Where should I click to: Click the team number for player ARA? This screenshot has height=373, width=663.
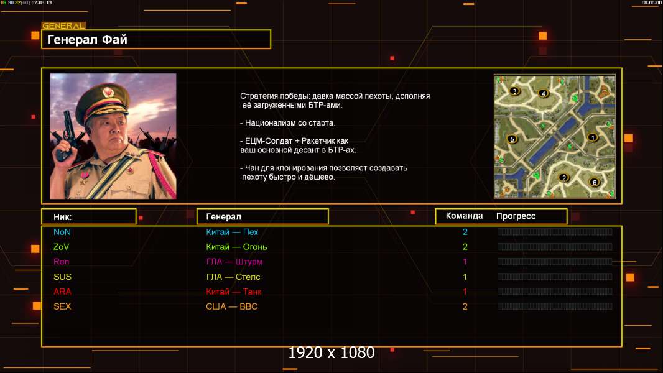click(465, 292)
